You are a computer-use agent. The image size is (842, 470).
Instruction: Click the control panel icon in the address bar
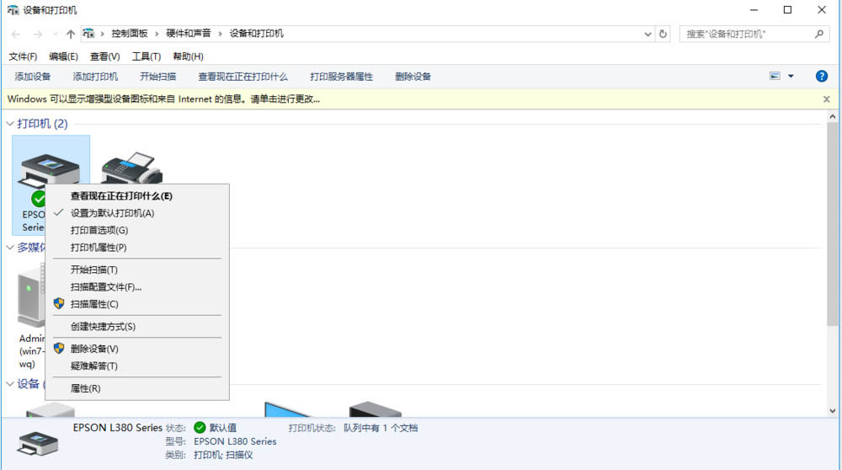pos(88,34)
